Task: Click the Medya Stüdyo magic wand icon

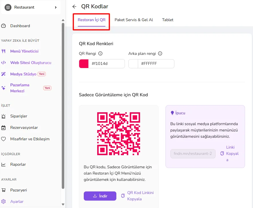Action: click(3, 74)
